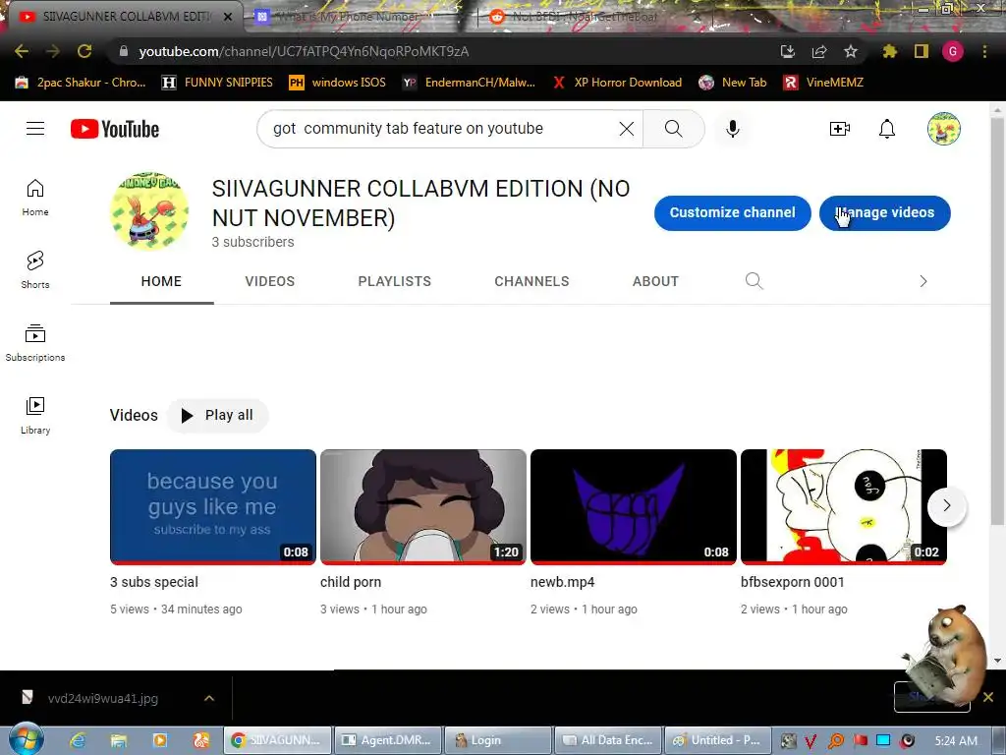1006x755 pixels.
Task: Open the windows ISOS bookmark
Action: point(338,83)
